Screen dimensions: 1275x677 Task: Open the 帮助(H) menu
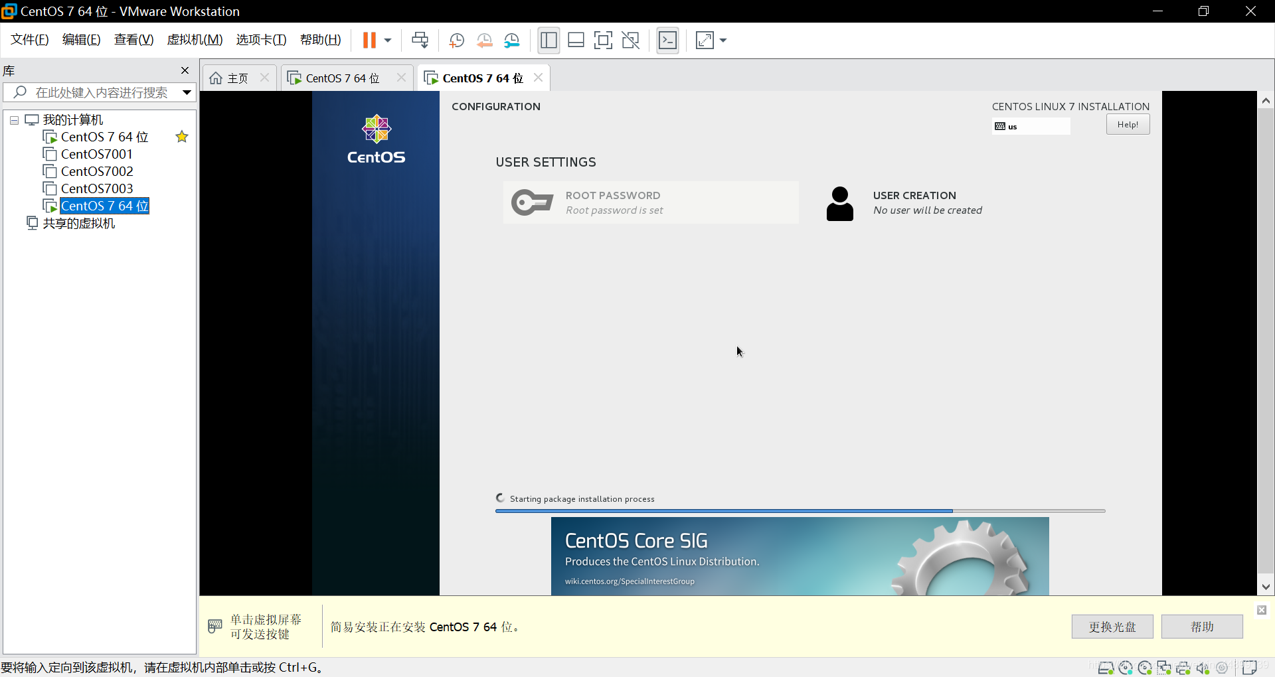pos(320,40)
